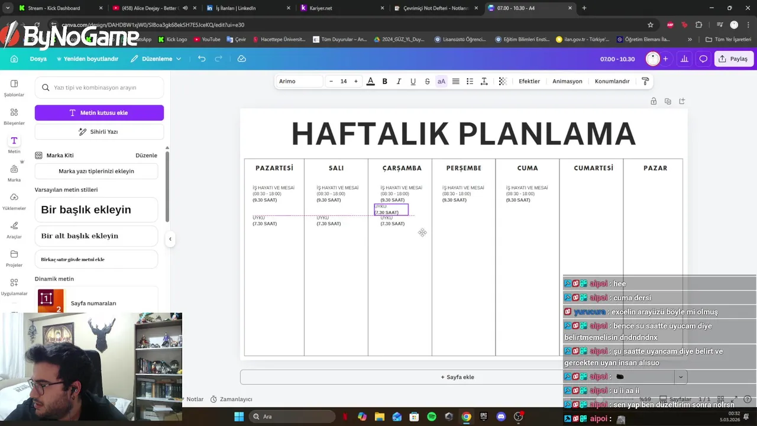Add 'Birkaç satır gövde metni' body text
The image size is (757, 426).
[96, 259]
